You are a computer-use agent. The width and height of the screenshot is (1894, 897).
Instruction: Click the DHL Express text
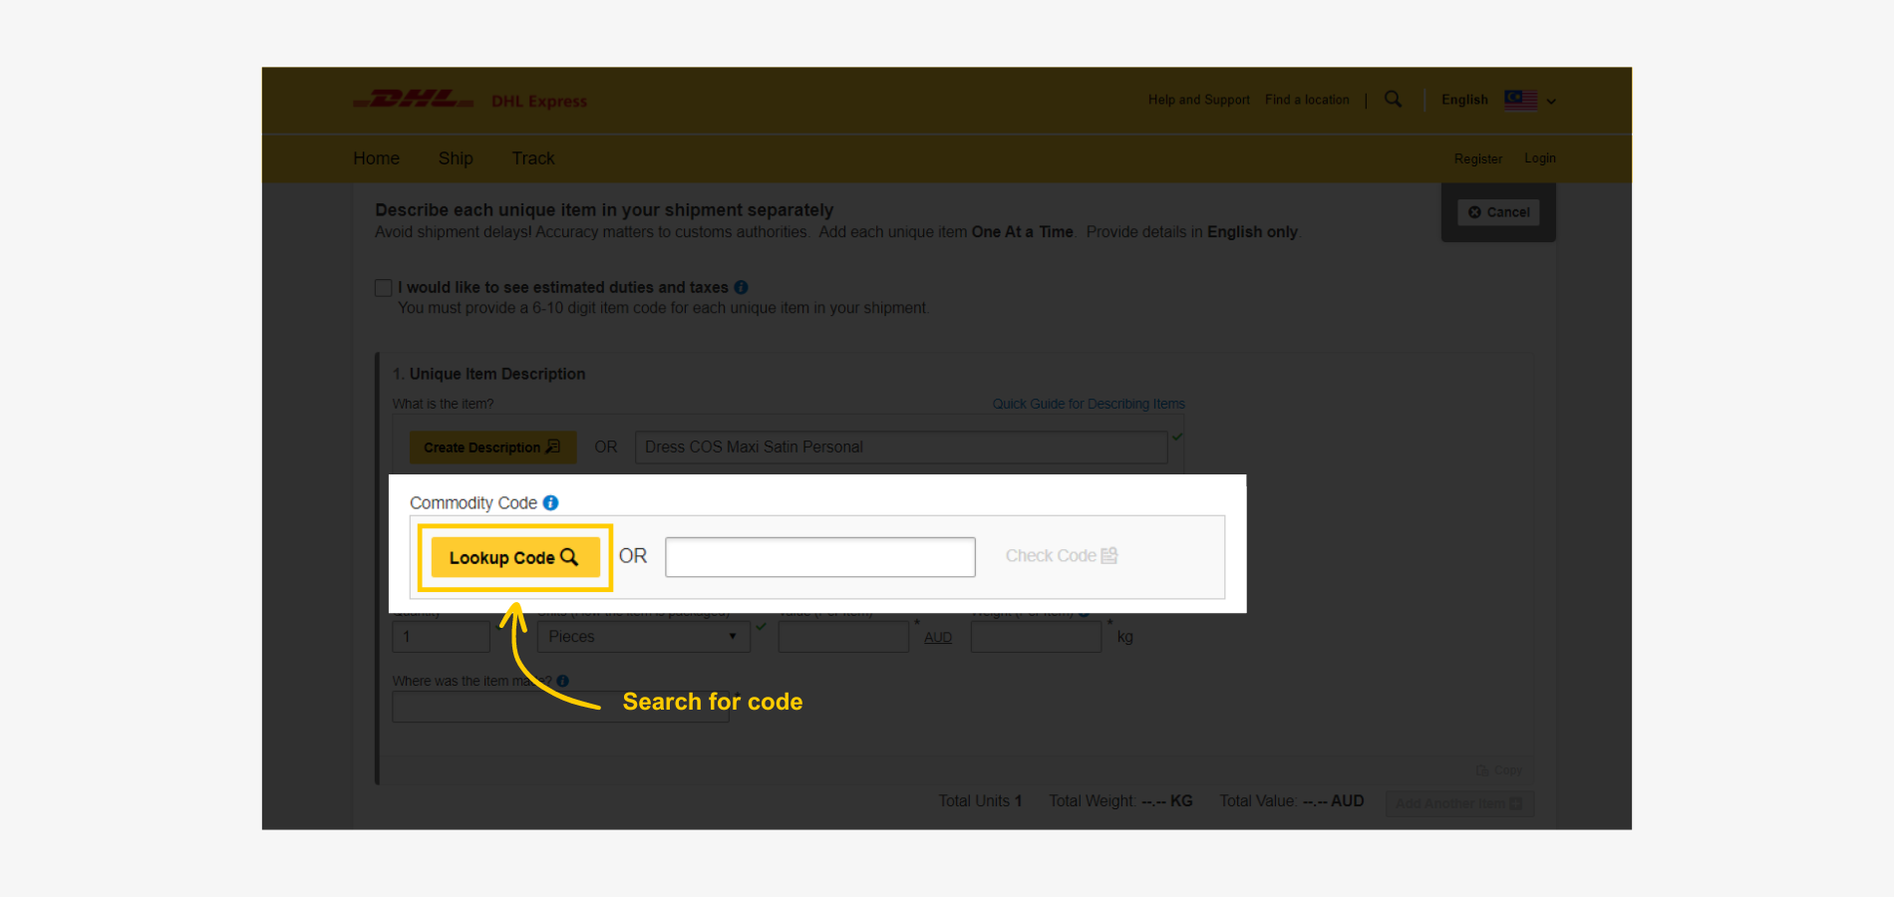coord(539,102)
